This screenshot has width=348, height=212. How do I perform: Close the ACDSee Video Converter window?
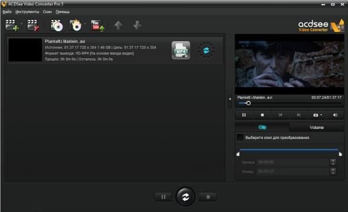tap(343, 4)
